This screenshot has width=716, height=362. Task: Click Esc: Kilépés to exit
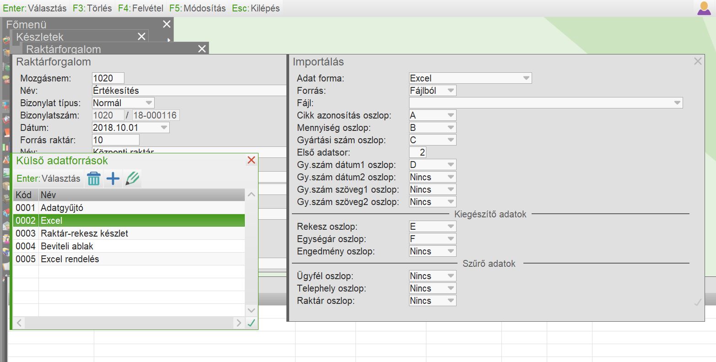256,8
